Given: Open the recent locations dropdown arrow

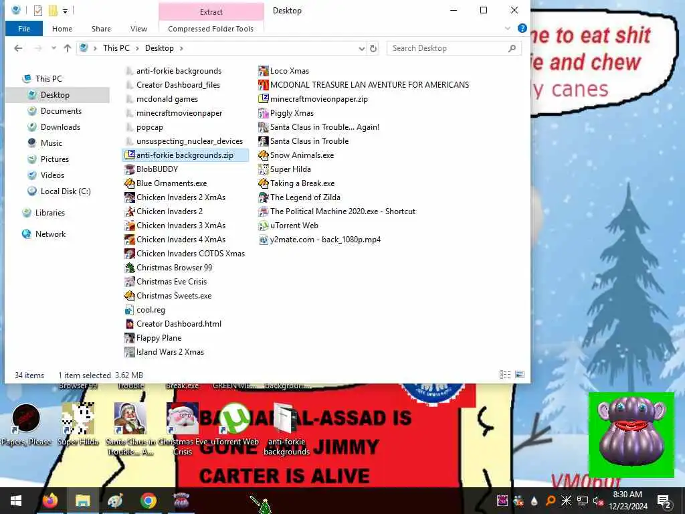Looking at the screenshot, I should pos(54,48).
